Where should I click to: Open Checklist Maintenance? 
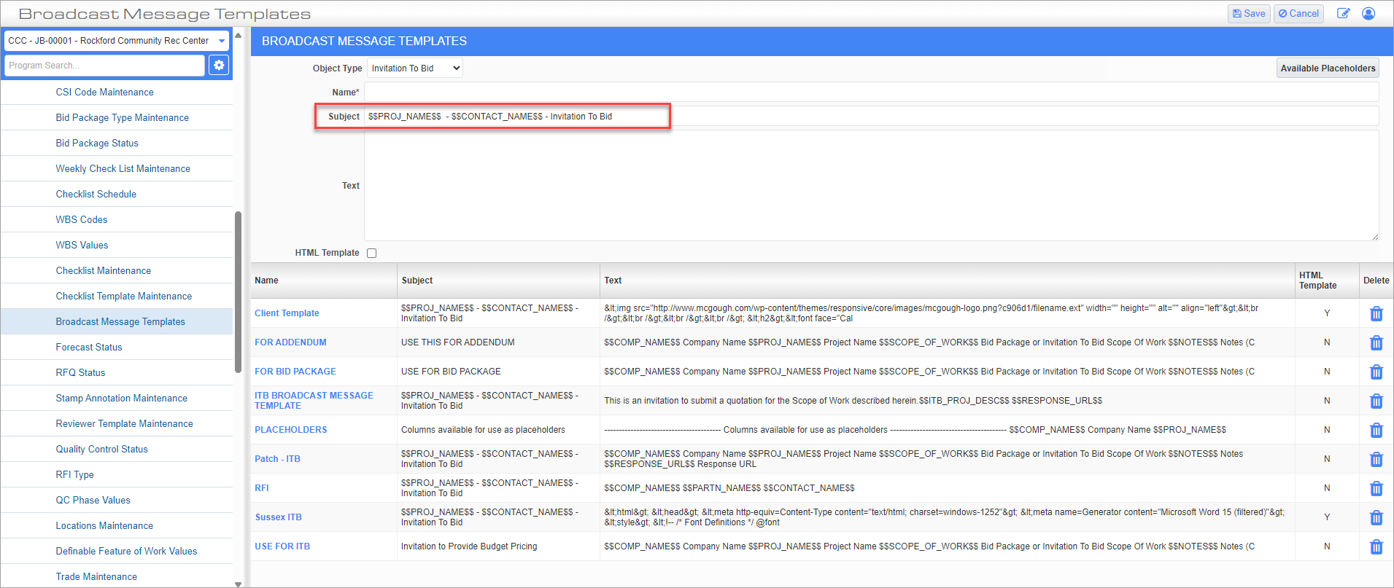103,270
